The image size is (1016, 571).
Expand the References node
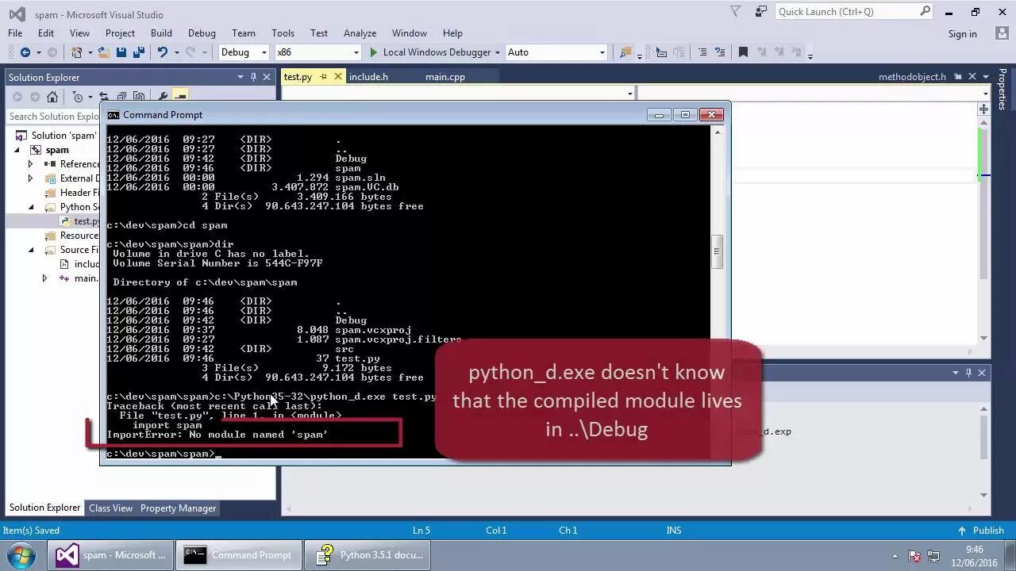31,164
